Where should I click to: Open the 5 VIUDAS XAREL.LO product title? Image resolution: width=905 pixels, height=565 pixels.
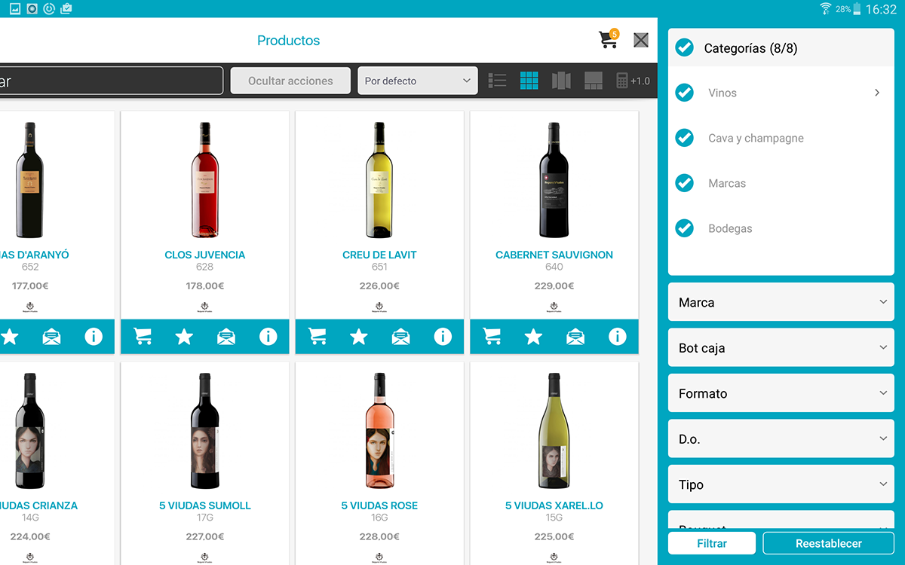(x=554, y=505)
